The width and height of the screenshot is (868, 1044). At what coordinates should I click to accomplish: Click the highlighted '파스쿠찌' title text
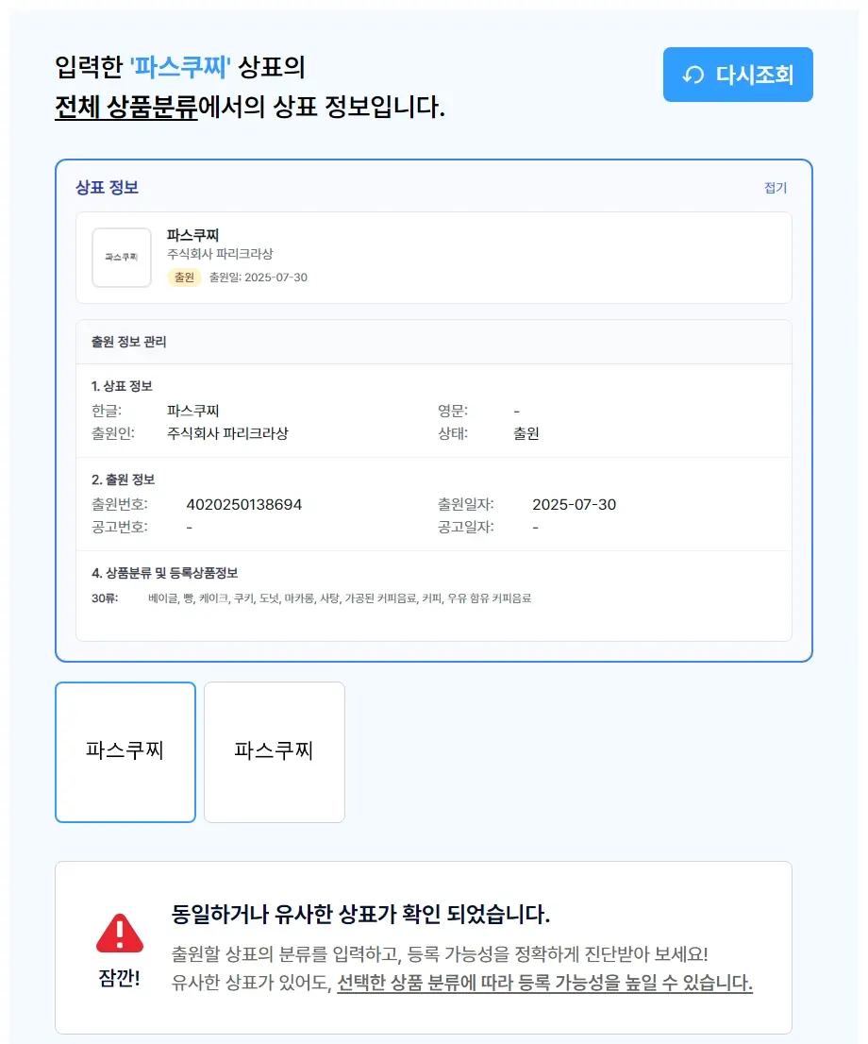tap(179, 67)
